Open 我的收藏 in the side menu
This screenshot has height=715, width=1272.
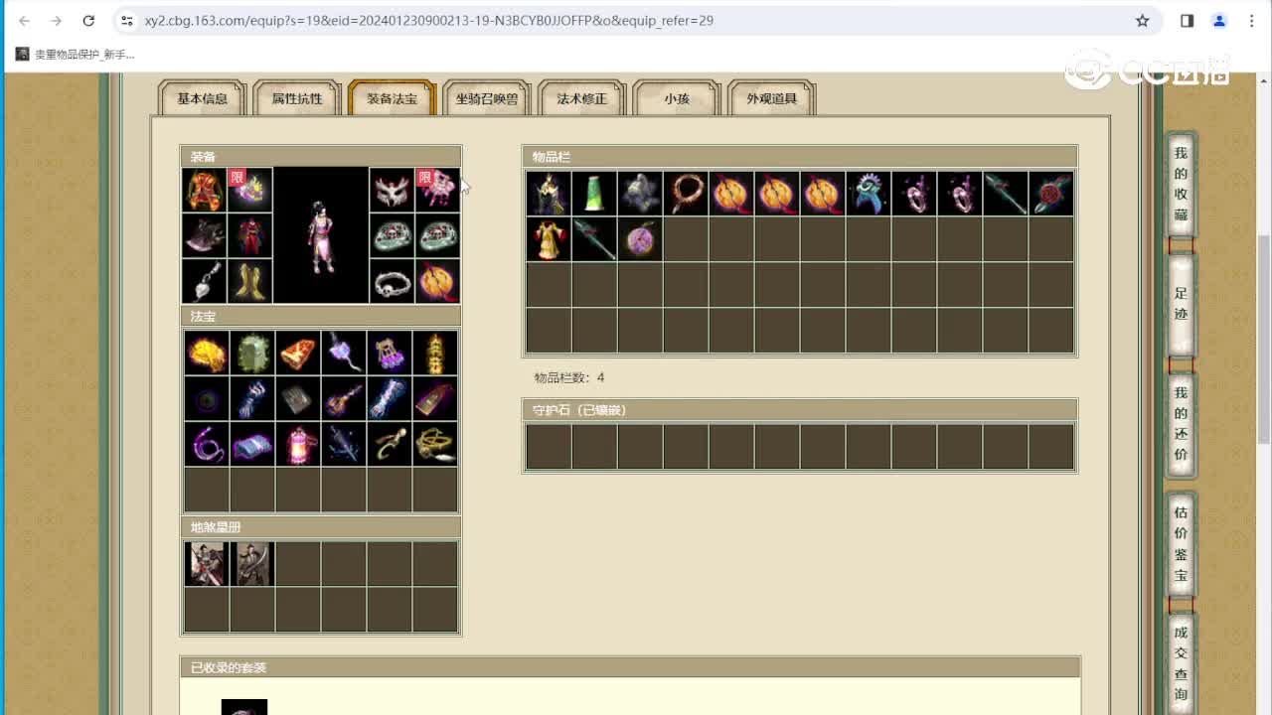click(1181, 184)
